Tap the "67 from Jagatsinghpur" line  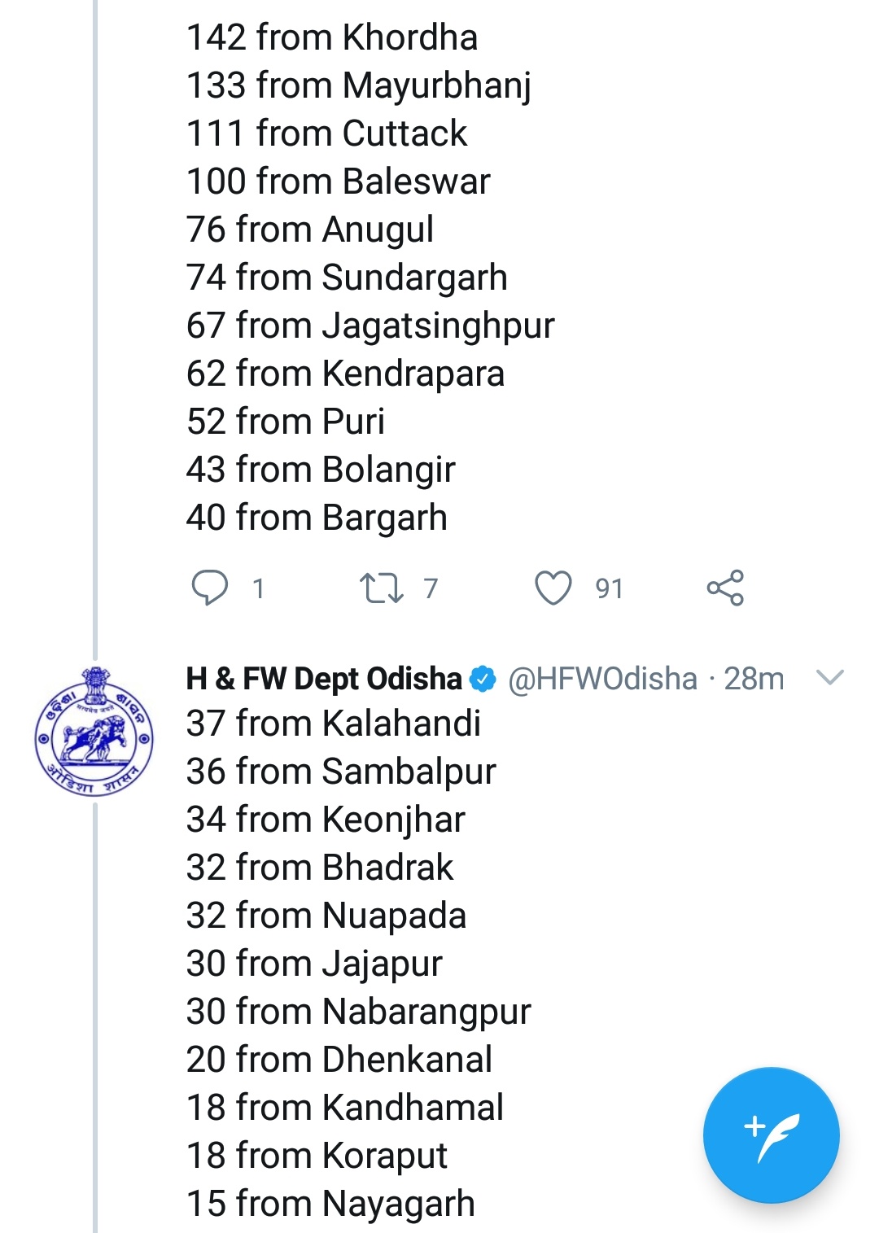[x=370, y=326]
